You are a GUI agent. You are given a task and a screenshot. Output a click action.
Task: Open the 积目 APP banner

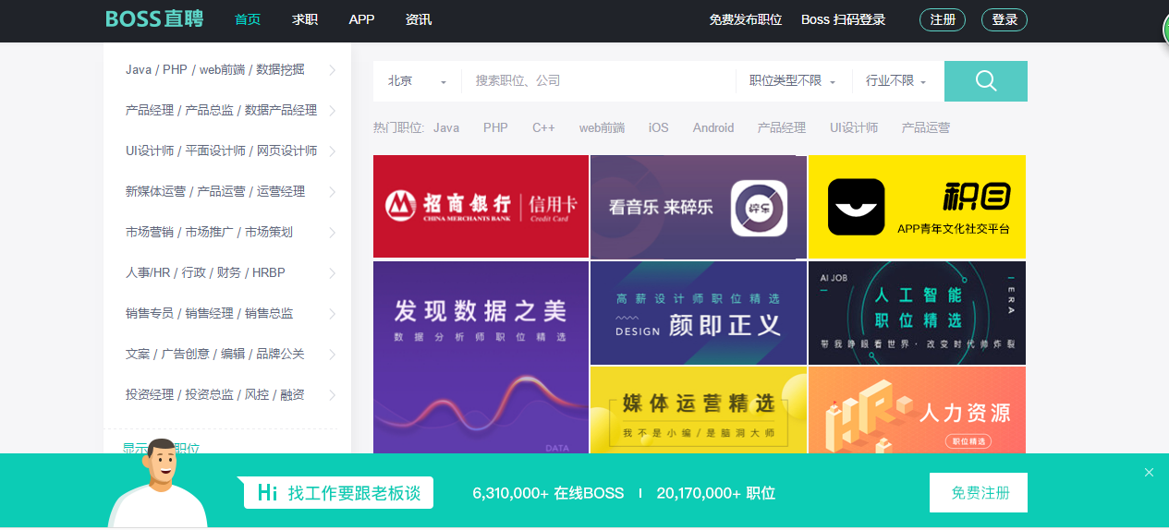point(917,207)
